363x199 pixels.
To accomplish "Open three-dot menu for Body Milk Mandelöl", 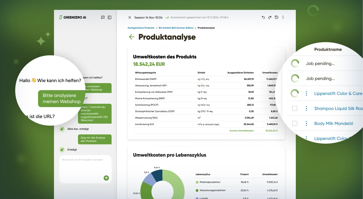I will click(x=306, y=123).
